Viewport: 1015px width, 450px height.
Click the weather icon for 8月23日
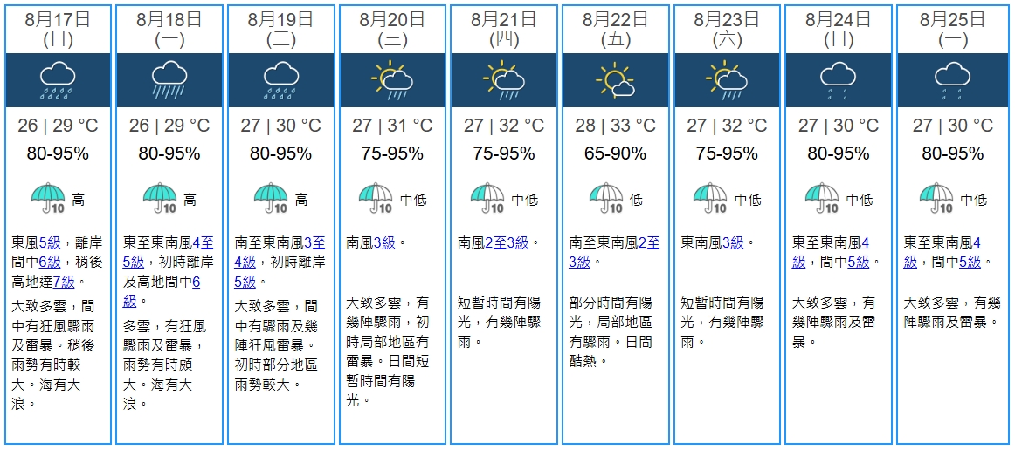(x=728, y=79)
